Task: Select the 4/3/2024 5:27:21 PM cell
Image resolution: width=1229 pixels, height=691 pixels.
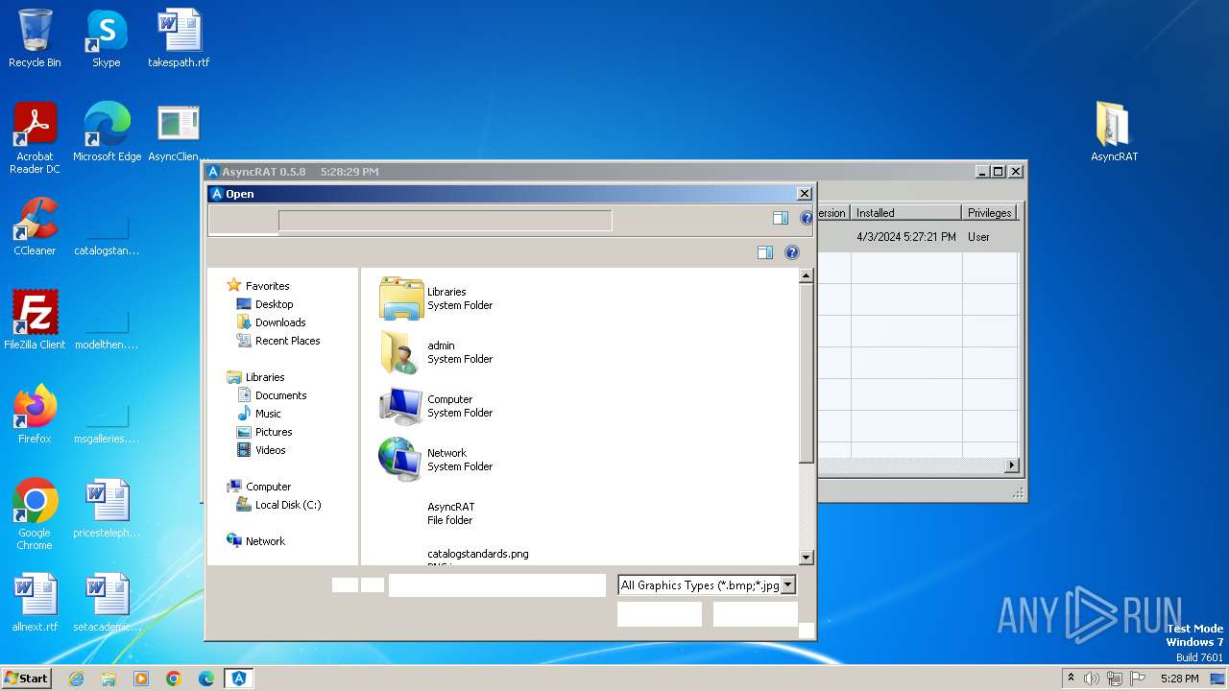Action: [905, 237]
